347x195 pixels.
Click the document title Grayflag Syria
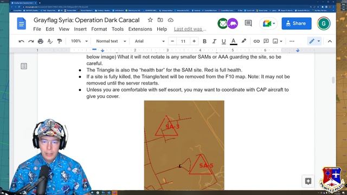click(x=87, y=20)
